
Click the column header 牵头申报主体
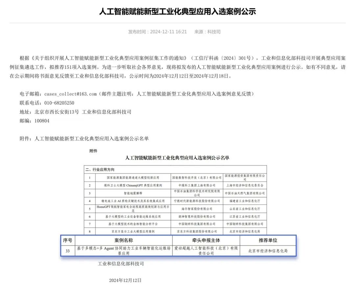(x=206, y=240)
